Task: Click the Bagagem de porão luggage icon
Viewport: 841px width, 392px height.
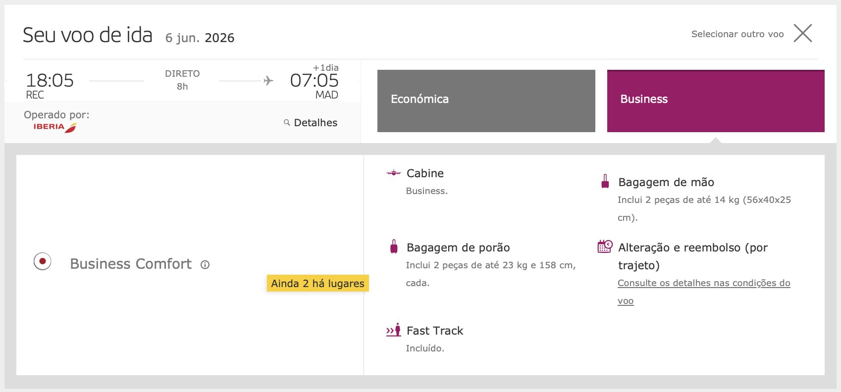Action: tap(394, 246)
